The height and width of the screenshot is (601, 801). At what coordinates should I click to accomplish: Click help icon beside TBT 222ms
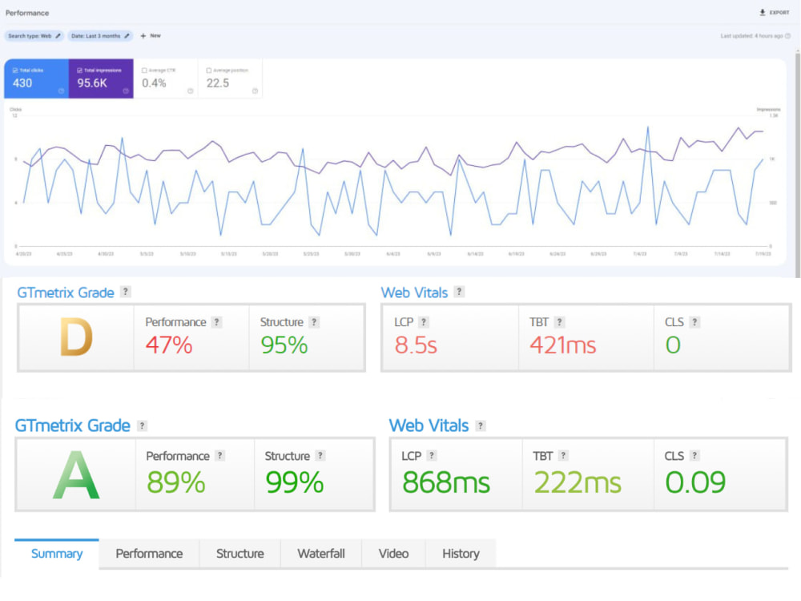point(563,455)
